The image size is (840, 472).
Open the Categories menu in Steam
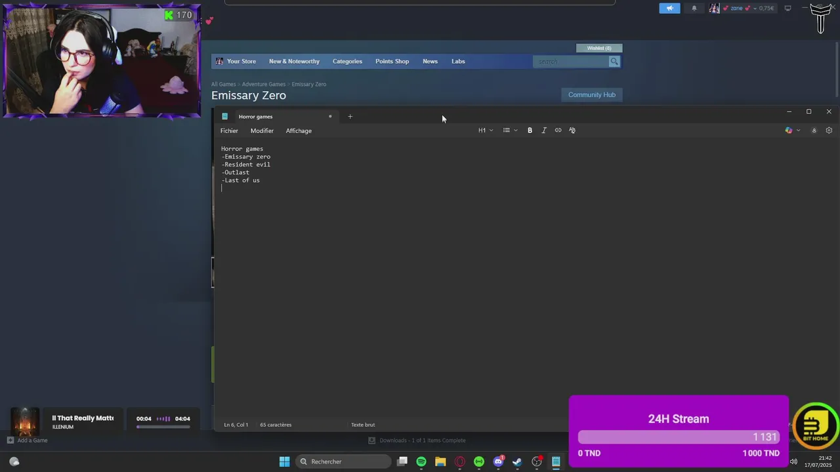tap(347, 62)
